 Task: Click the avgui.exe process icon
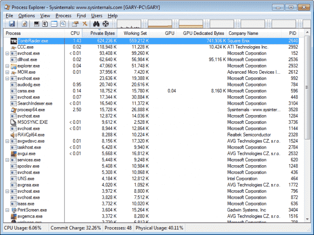point(14,154)
